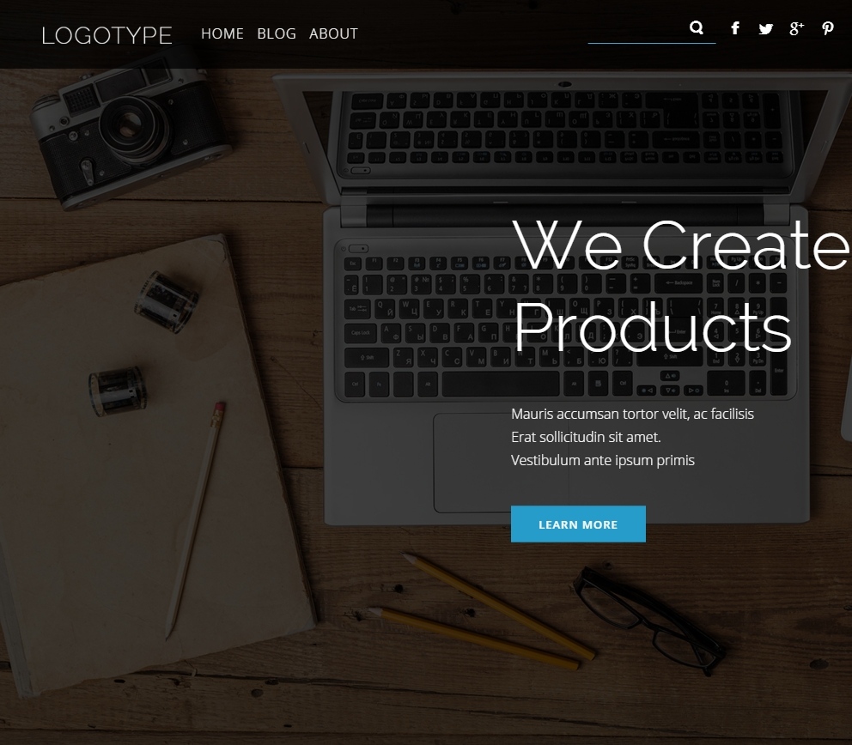The image size is (852, 745).
Task: Open the BLOG menu item
Action: coord(277,33)
